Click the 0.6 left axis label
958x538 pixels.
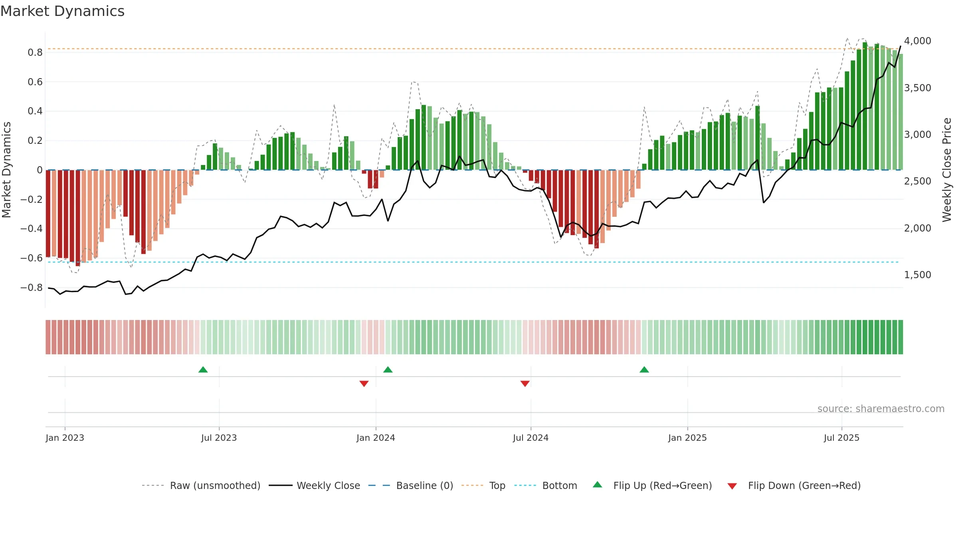click(x=35, y=82)
